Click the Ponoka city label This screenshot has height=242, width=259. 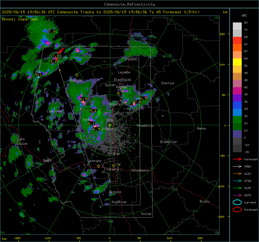pyautogui.click(x=131, y=59)
